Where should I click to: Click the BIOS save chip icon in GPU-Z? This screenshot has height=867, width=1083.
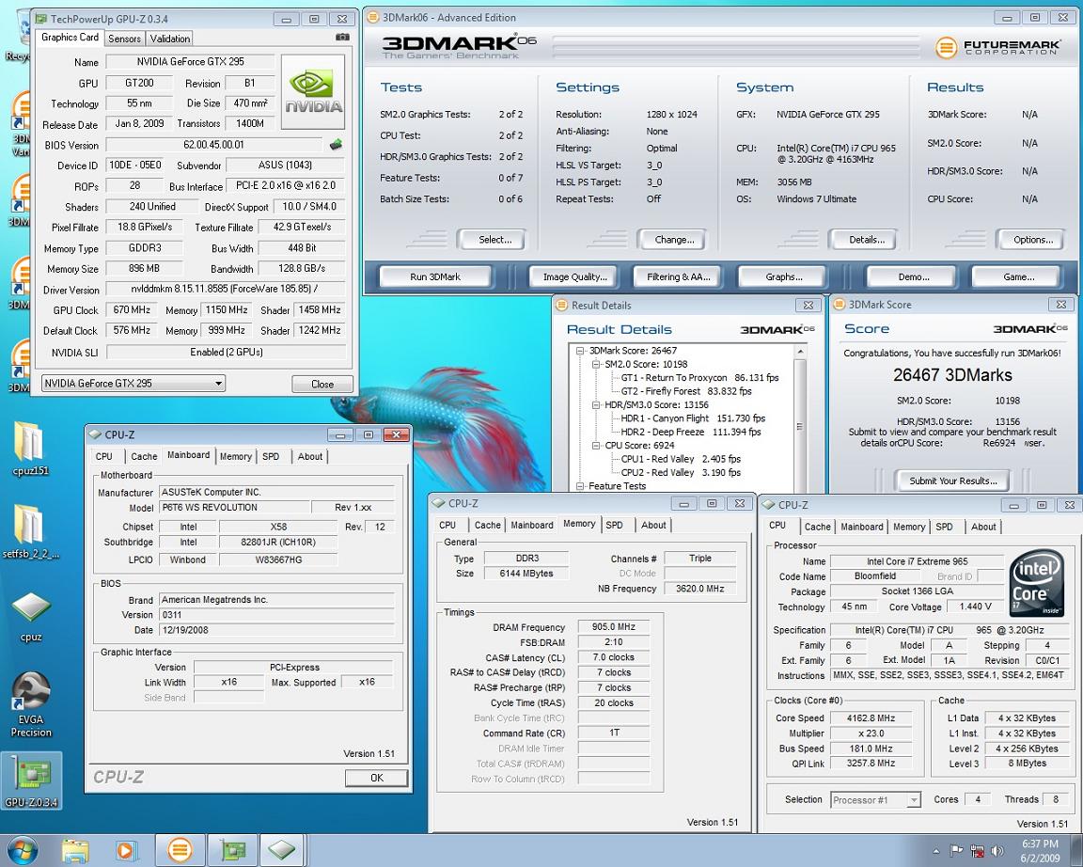(336, 145)
